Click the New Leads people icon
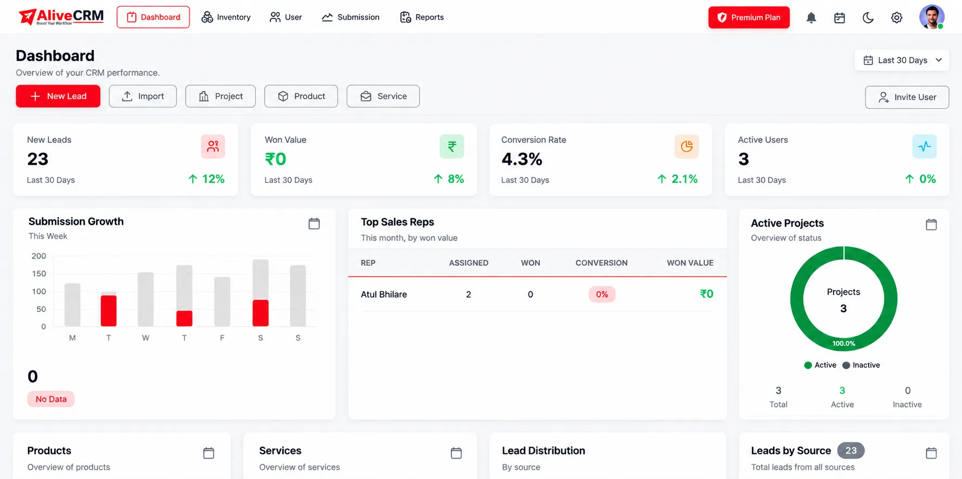This screenshot has height=479, width=962. [213, 146]
